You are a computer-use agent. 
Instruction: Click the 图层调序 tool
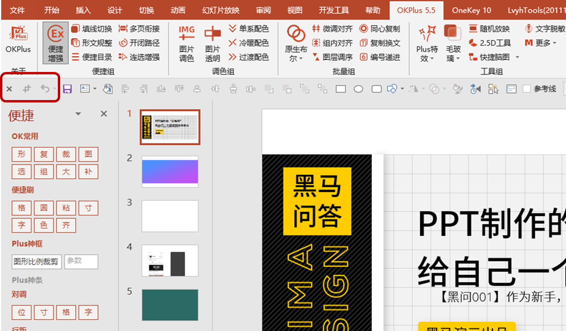[332, 57]
